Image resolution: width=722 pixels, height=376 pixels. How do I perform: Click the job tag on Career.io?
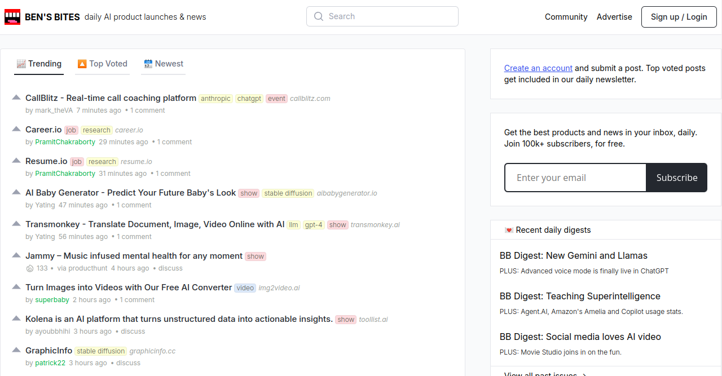(71, 130)
